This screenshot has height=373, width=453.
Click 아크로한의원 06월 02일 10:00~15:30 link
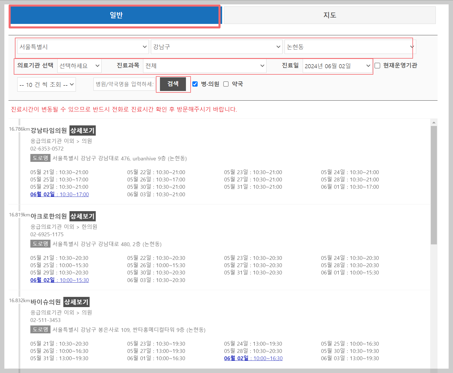60,280
